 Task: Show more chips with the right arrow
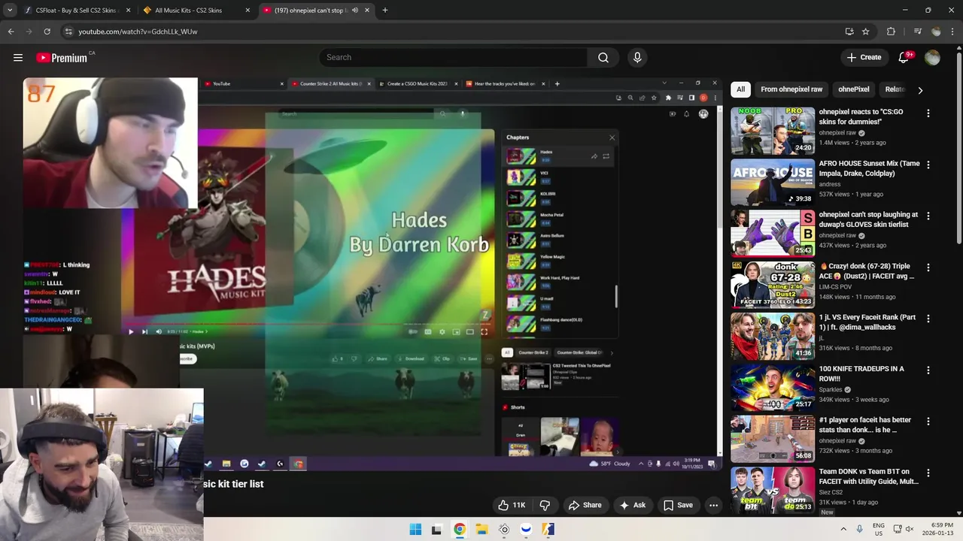point(920,90)
